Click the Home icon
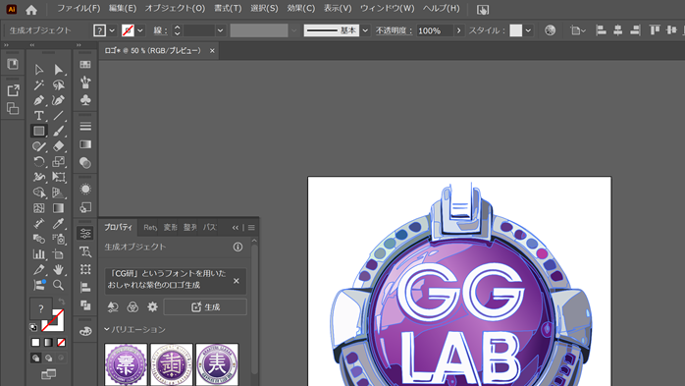This screenshot has height=386, width=685. tap(31, 10)
